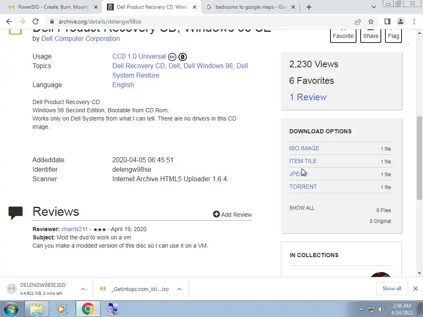Download the ISO IMAGE option
Screen dimensions: 423x317
[304, 148]
